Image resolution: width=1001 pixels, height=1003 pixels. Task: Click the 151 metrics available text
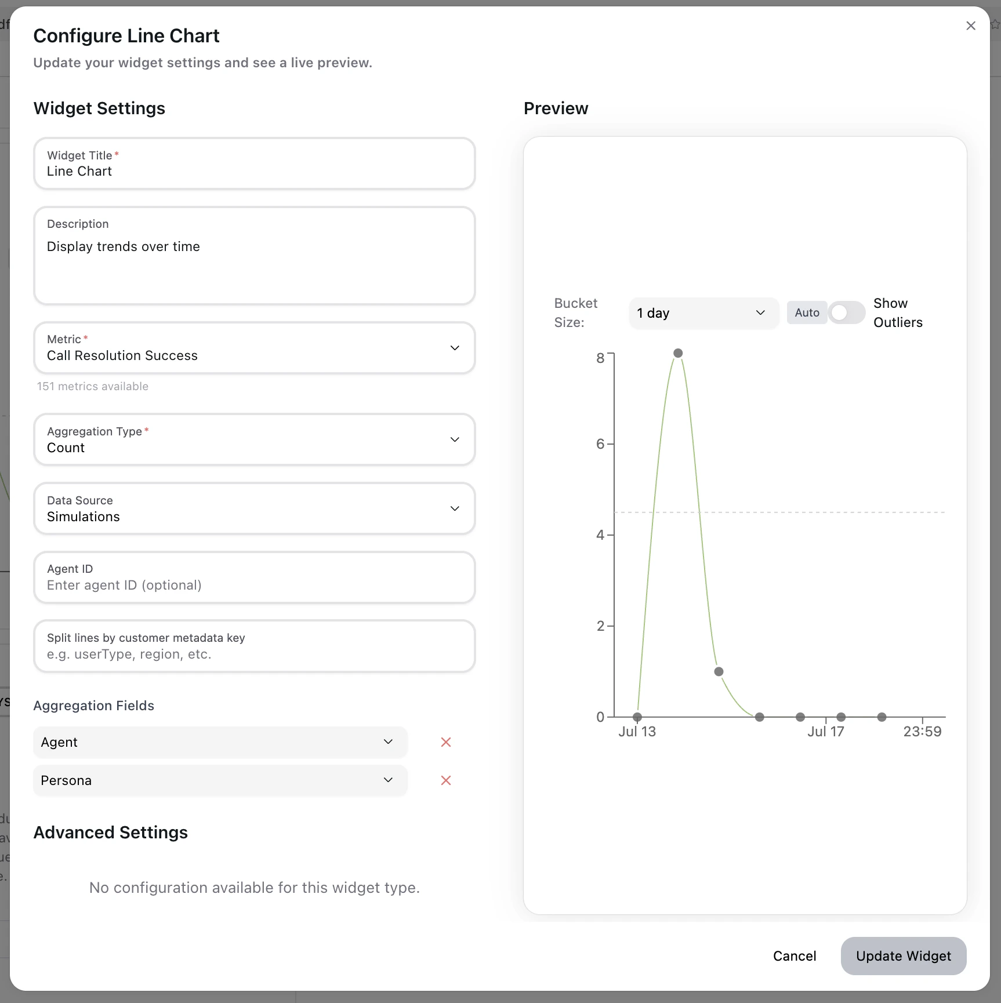coord(93,386)
